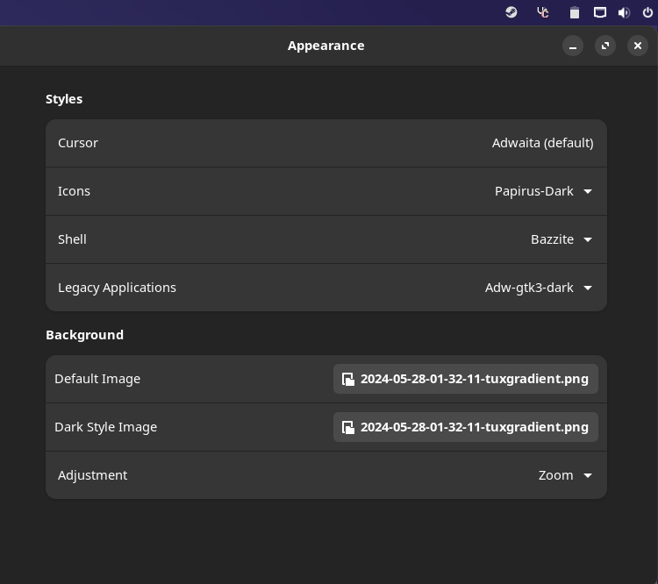Open the volume speaker icon
Image resolution: width=658 pixels, height=584 pixels.
[624, 12]
